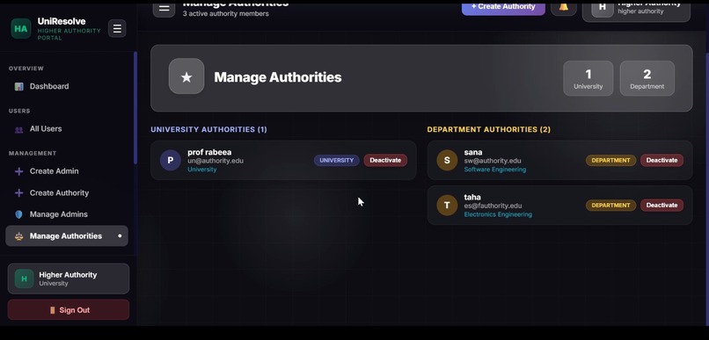Click DEPARTMENT badge on sana's row
The height and width of the screenshot is (340, 709).
pos(610,160)
